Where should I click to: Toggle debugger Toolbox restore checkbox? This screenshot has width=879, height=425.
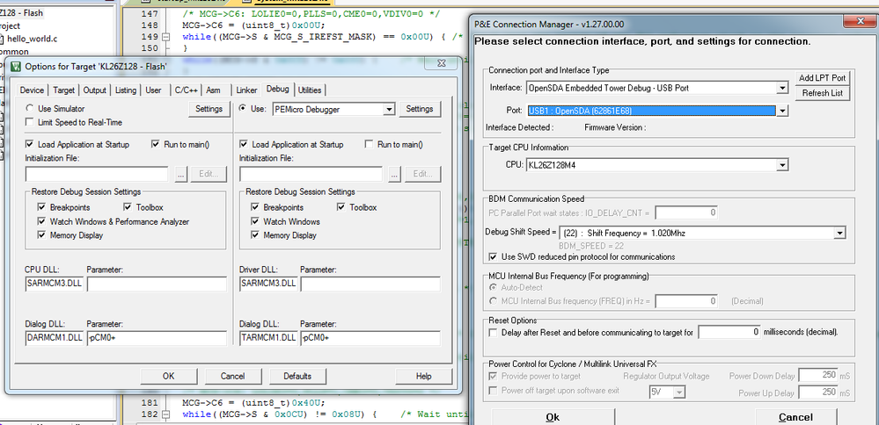(341, 207)
